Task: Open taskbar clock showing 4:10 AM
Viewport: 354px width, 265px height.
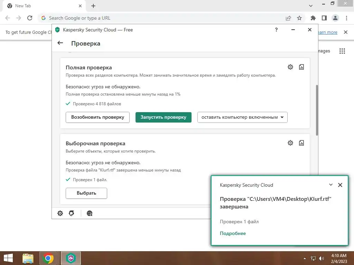Action: (x=339, y=258)
